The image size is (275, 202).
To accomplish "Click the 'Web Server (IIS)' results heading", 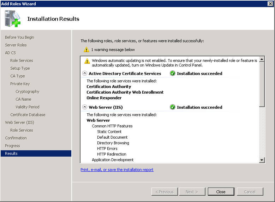I will [106, 107].
